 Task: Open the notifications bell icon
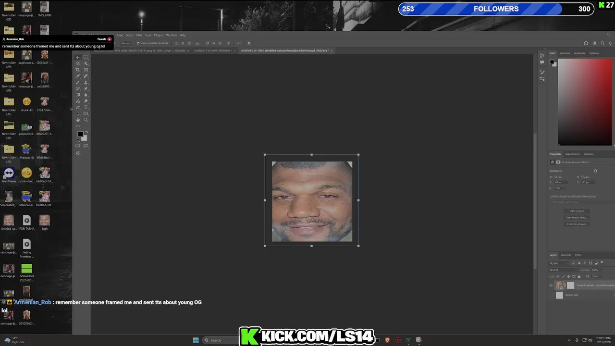[x=594, y=43]
